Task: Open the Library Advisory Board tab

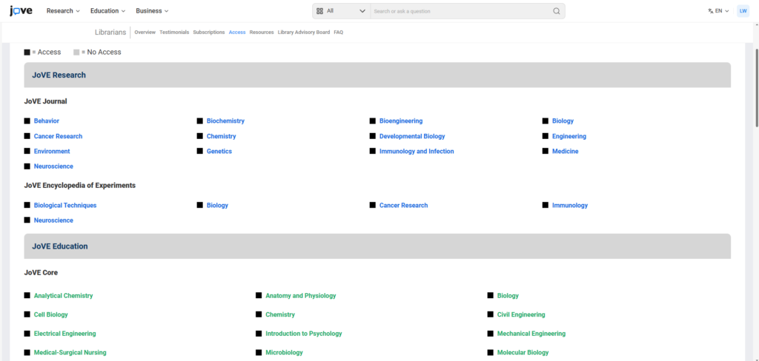Action: coord(304,33)
